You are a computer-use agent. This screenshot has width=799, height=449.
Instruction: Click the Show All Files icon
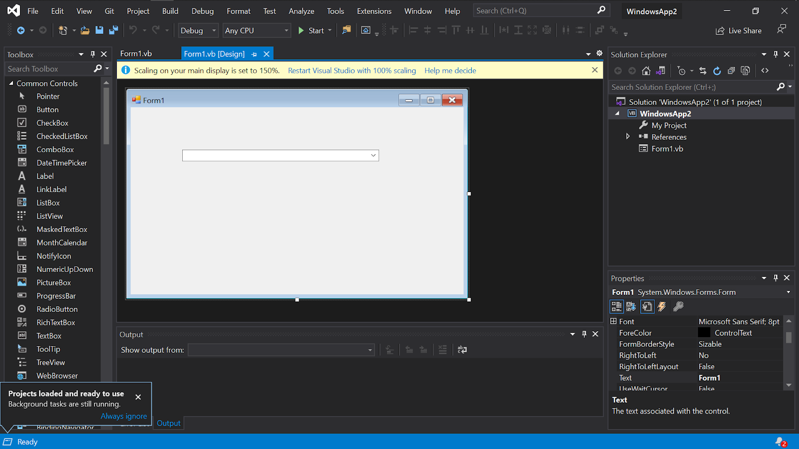(746, 71)
